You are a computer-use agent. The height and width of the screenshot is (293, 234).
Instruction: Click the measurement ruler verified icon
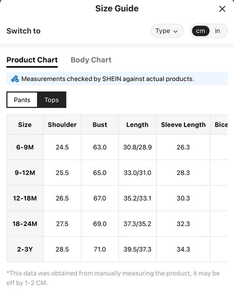click(x=15, y=79)
